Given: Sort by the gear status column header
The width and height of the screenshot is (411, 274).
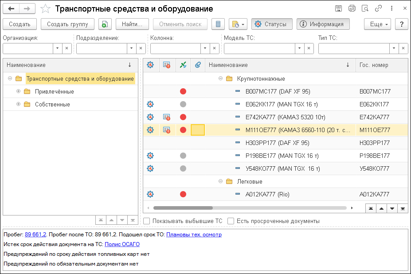Looking at the screenshot, I should point(150,65).
